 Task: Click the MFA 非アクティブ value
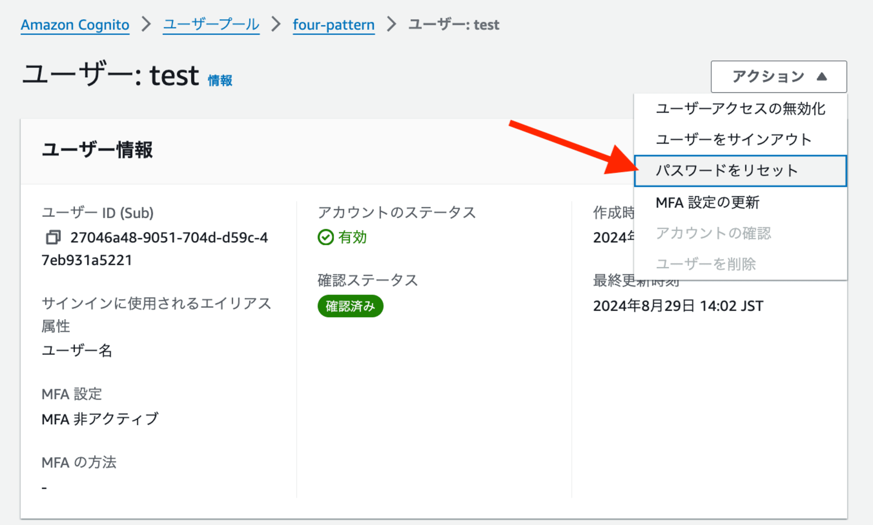coord(100,419)
